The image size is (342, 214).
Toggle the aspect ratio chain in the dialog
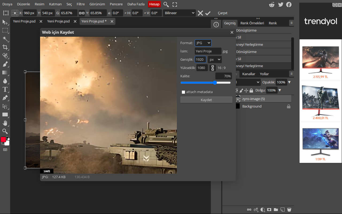click(213, 68)
